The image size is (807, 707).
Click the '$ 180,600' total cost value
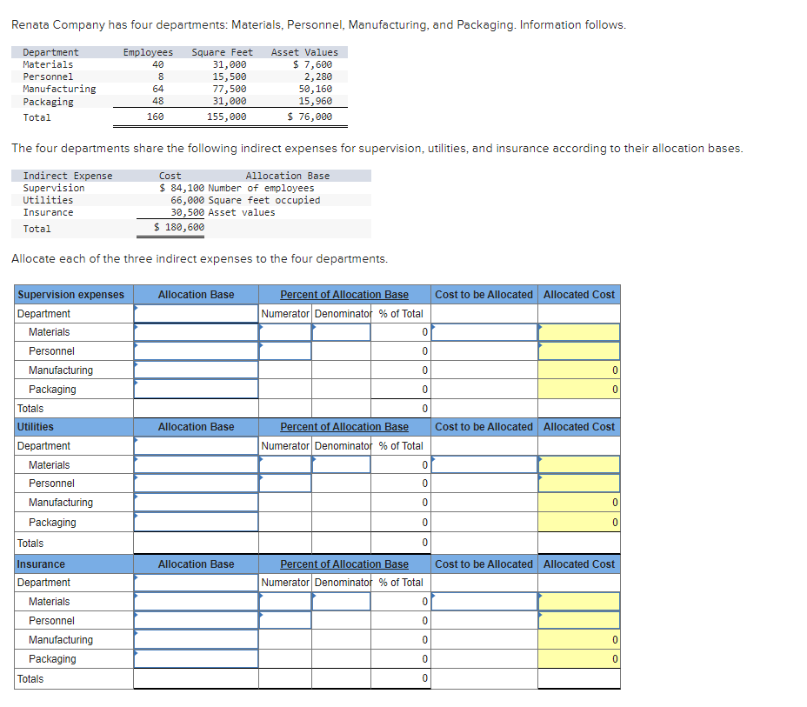[x=178, y=227]
